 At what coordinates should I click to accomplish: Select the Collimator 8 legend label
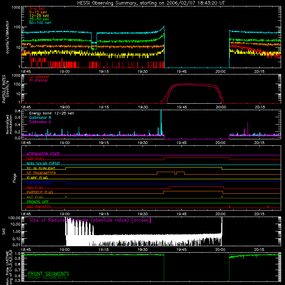point(40,118)
